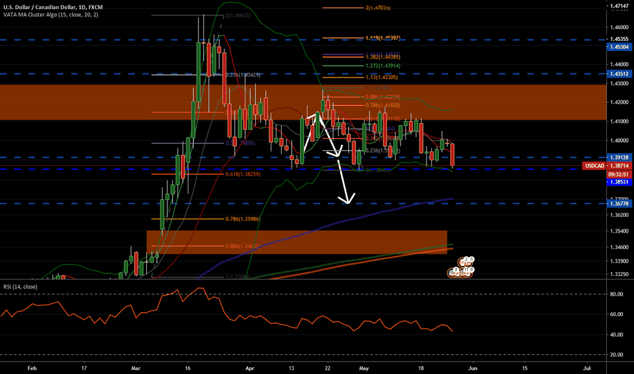
Task: Click the RSI 20.00 scale value
Action: click(616, 354)
